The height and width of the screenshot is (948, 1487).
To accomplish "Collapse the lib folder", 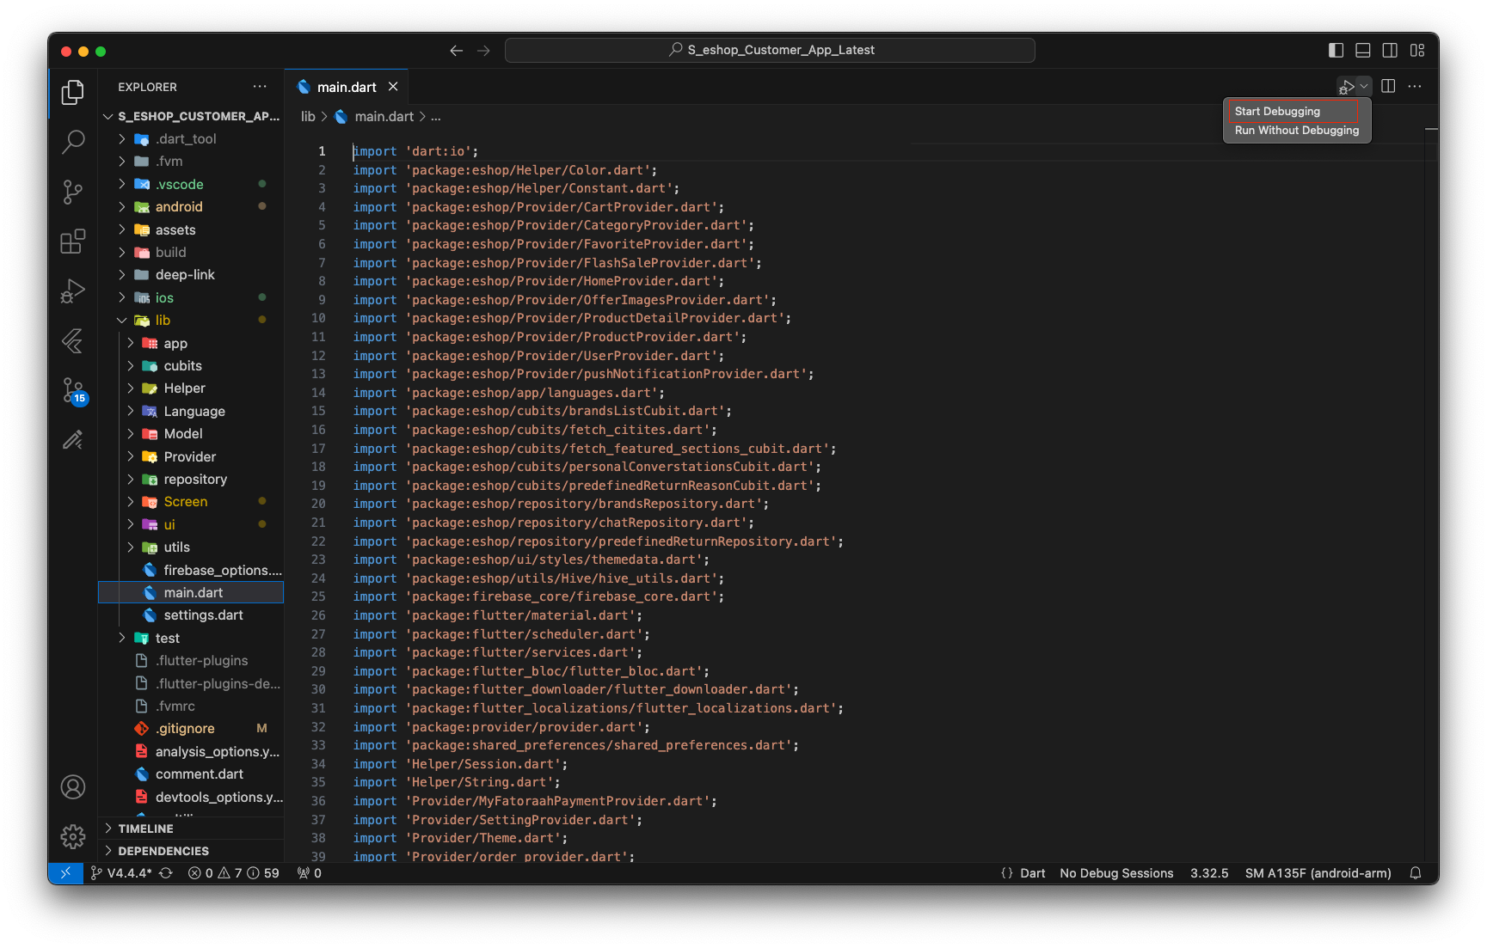I will pyautogui.click(x=163, y=321).
